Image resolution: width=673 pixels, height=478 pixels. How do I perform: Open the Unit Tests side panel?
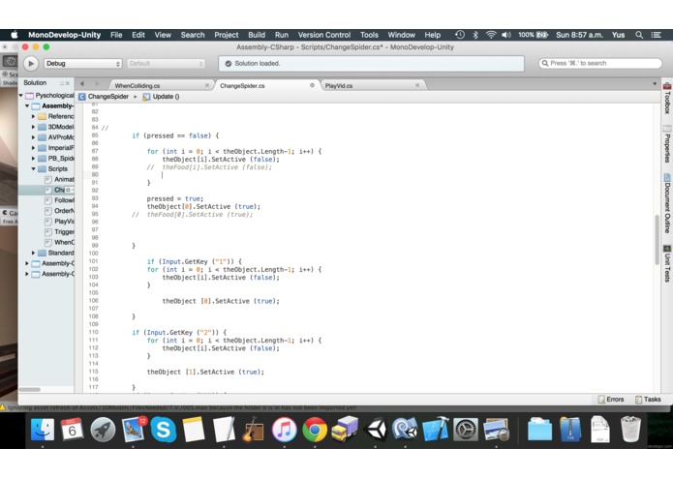coord(667,263)
